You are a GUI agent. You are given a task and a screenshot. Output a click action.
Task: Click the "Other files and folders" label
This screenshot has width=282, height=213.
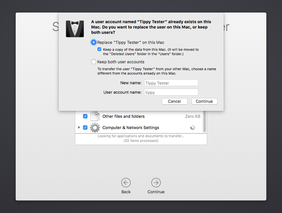tap(124, 116)
